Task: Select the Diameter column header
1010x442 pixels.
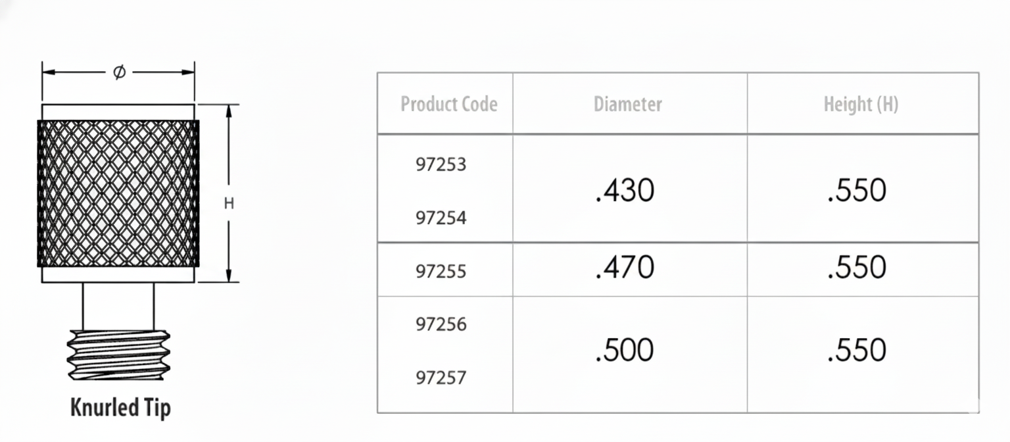Action: [628, 104]
